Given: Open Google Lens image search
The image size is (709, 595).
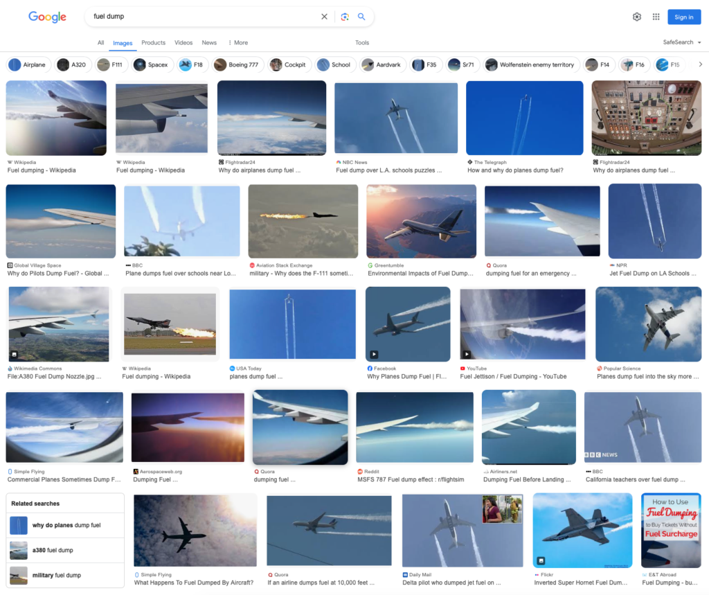Looking at the screenshot, I should [x=344, y=17].
